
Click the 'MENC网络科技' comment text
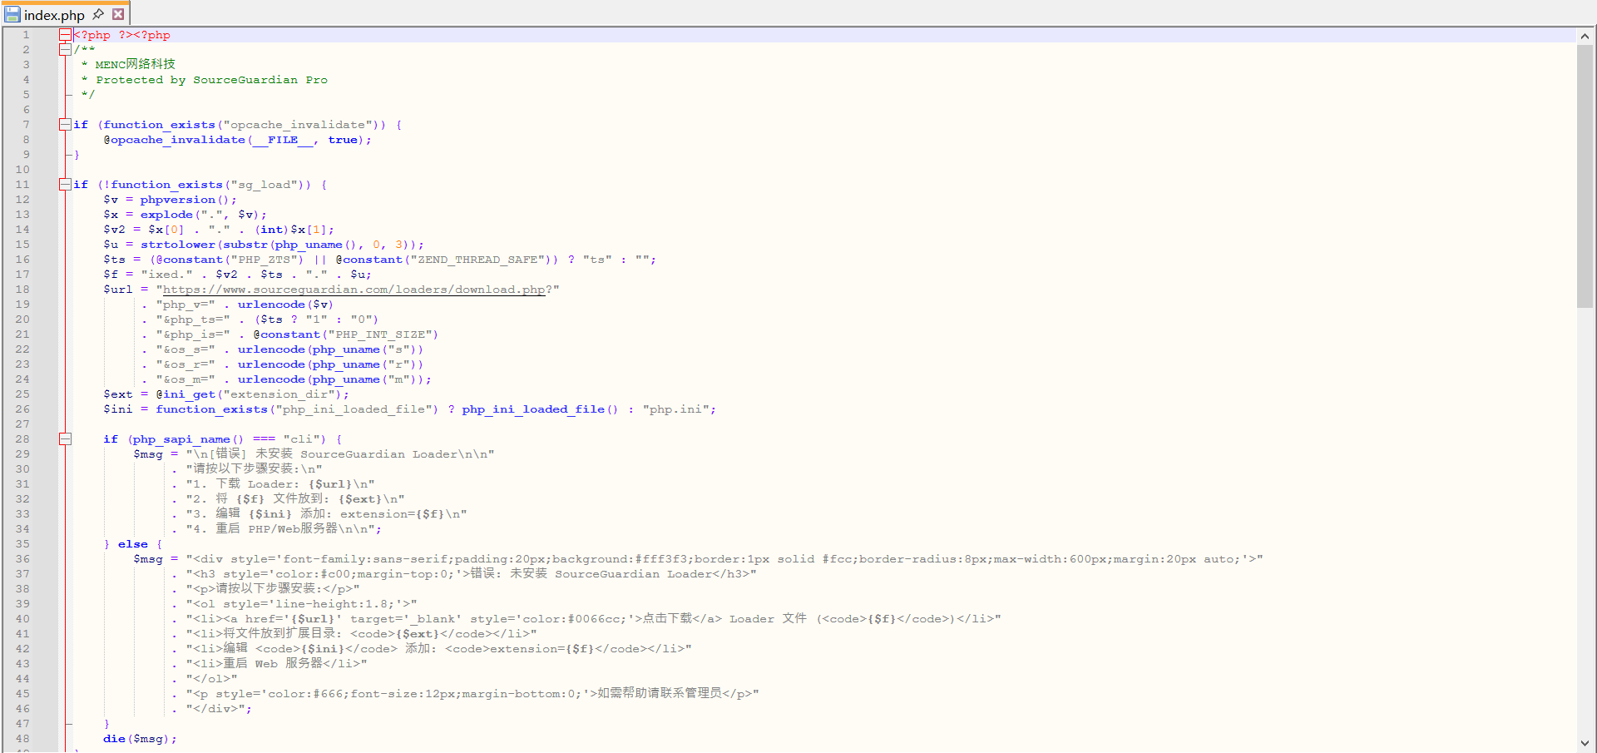135,64
